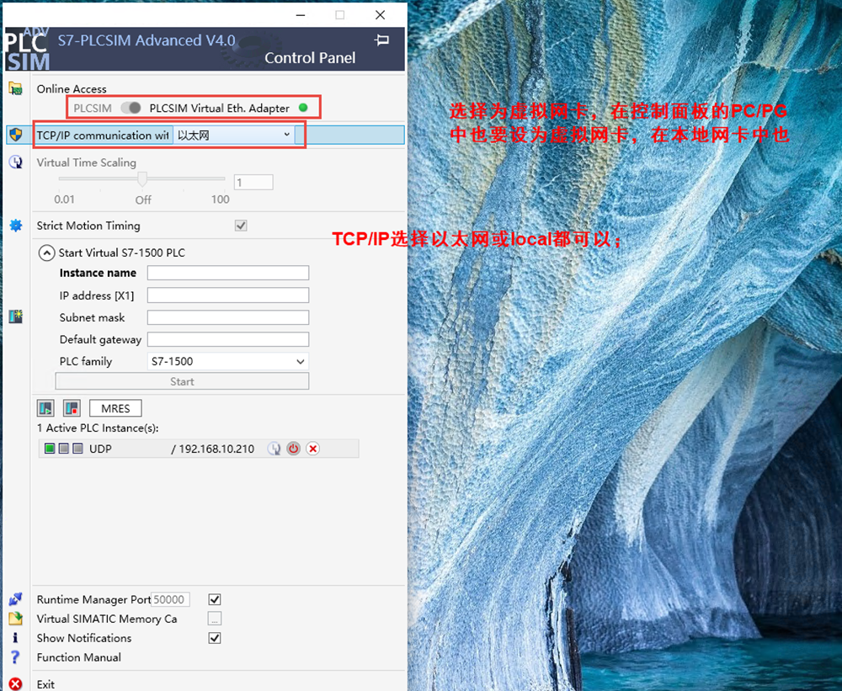The image size is (842, 691).
Task: Click the red Exit icon
Action: click(14, 684)
